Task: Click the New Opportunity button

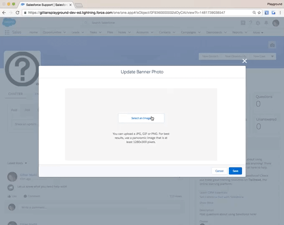Action: (236, 56)
